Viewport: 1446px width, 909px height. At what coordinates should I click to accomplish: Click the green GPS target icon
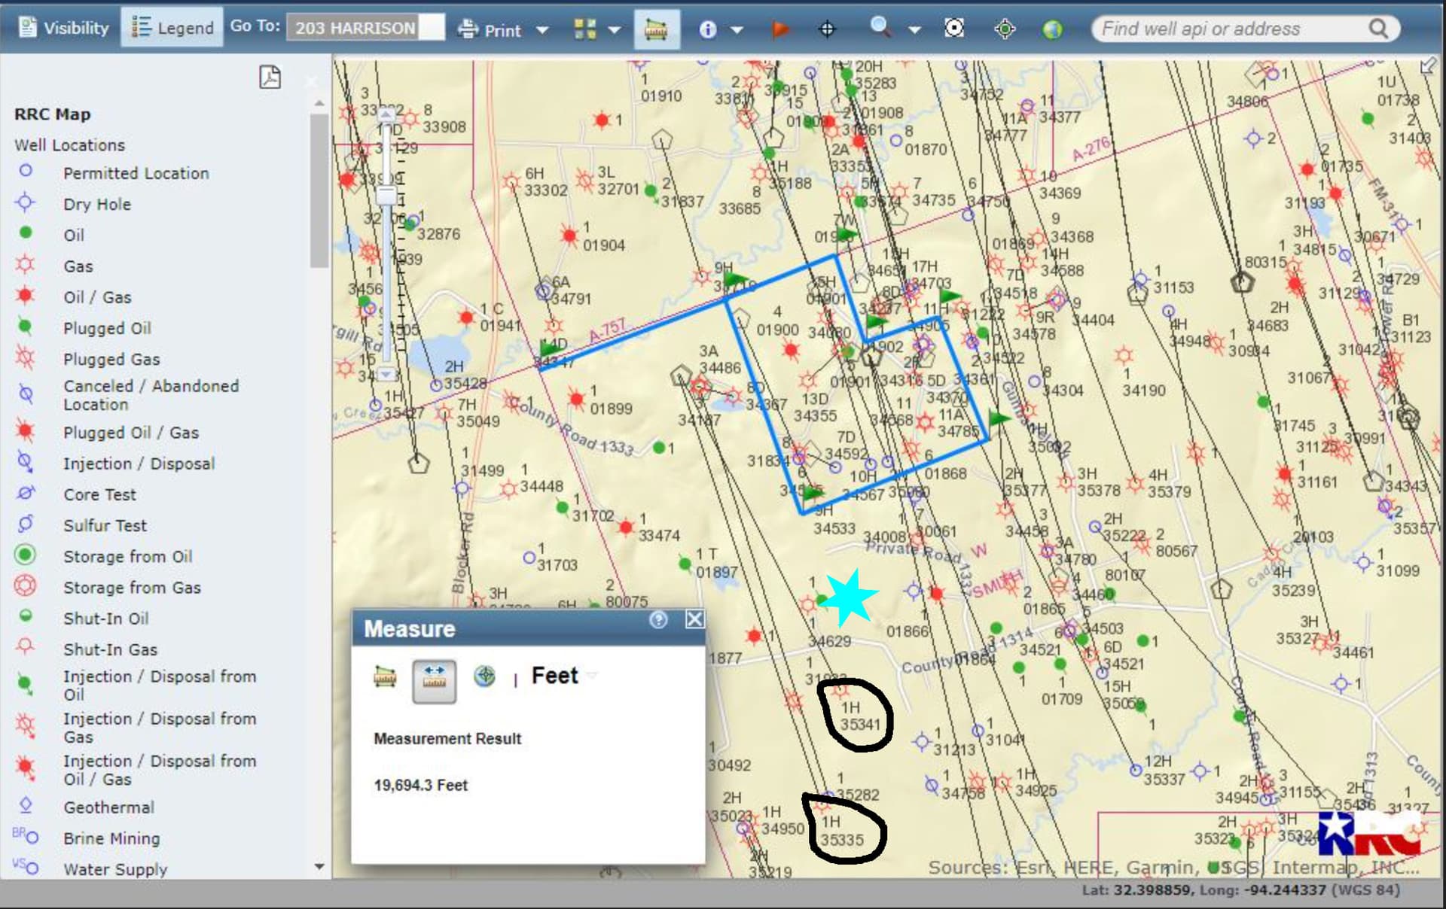coord(1005,29)
